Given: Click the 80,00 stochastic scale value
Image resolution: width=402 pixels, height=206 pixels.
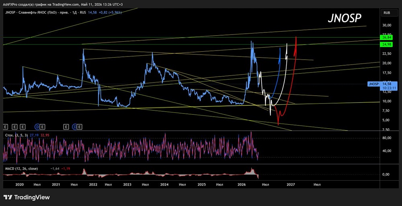Looking at the screenshot, I should tap(387, 138).
